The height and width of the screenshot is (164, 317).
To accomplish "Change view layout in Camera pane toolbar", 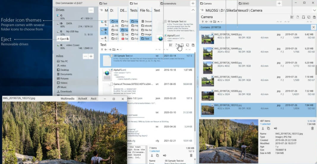I will click(x=292, y=17).
